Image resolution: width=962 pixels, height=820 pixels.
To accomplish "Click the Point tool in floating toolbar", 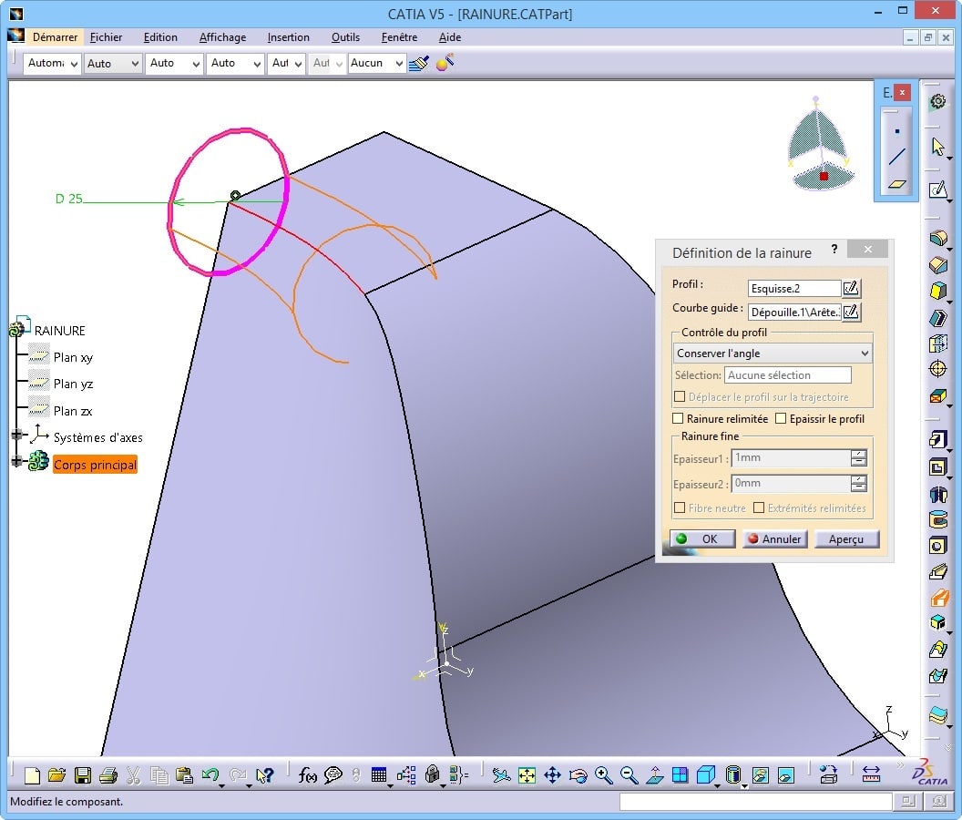I will point(897,130).
